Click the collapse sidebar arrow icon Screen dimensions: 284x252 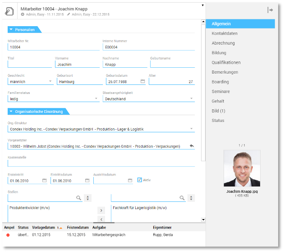point(270,10)
